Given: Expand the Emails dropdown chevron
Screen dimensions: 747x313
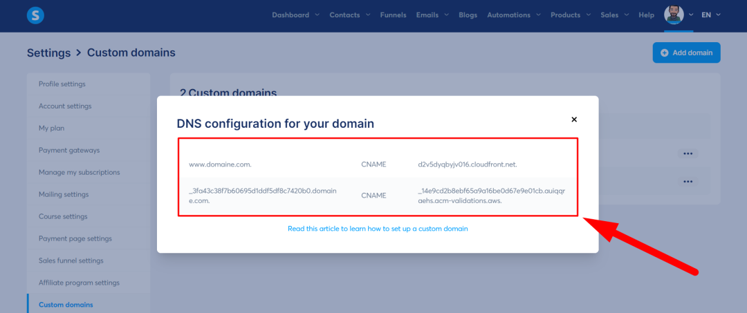Looking at the screenshot, I should pyautogui.click(x=446, y=15).
